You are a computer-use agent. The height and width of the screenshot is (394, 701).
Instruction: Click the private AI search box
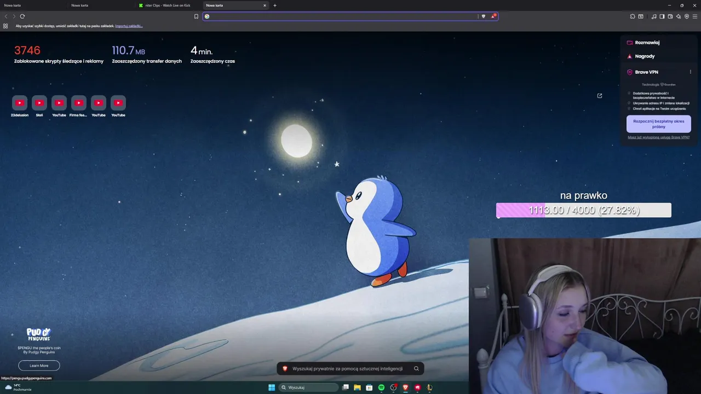click(x=350, y=368)
